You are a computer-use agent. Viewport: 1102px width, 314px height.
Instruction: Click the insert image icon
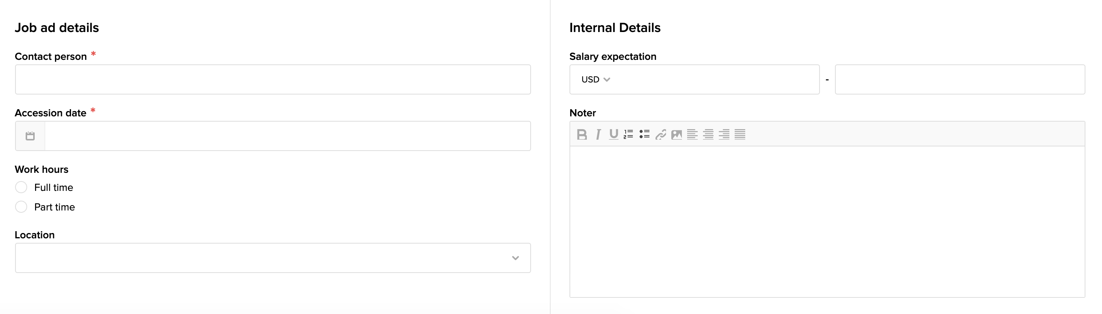(x=676, y=134)
